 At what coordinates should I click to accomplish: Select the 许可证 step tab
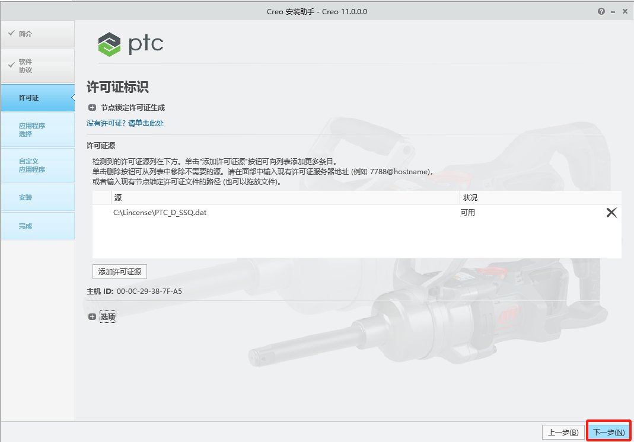pos(37,98)
